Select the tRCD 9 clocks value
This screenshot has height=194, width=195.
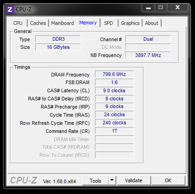[x=114, y=99]
